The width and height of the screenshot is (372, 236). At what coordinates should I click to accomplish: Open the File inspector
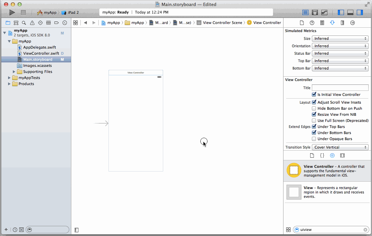pos(302,23)
